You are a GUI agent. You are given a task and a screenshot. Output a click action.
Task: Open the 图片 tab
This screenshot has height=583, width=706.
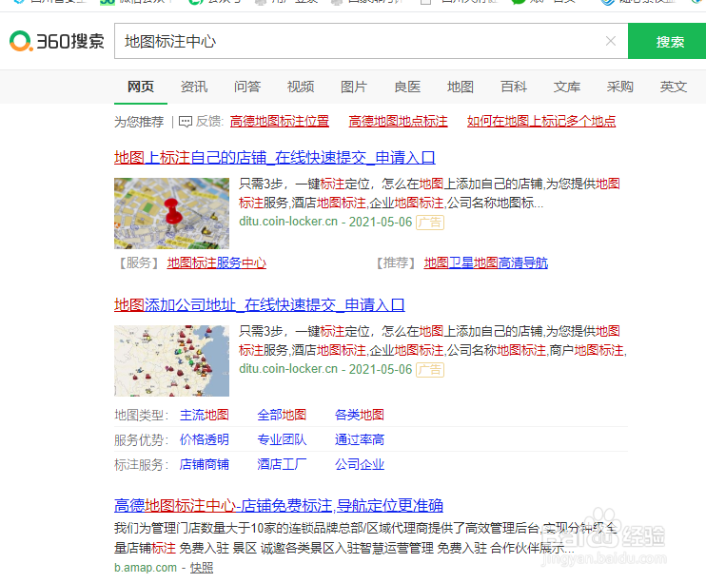pos(354,87)
